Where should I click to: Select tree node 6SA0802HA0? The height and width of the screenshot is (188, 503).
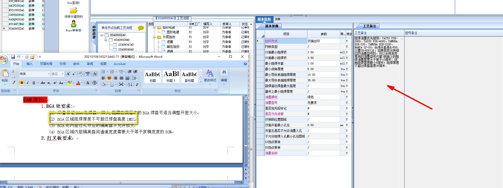(122, 40)
